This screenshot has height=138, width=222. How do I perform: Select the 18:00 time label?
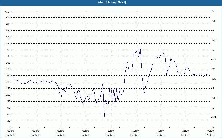coord(161,131)
